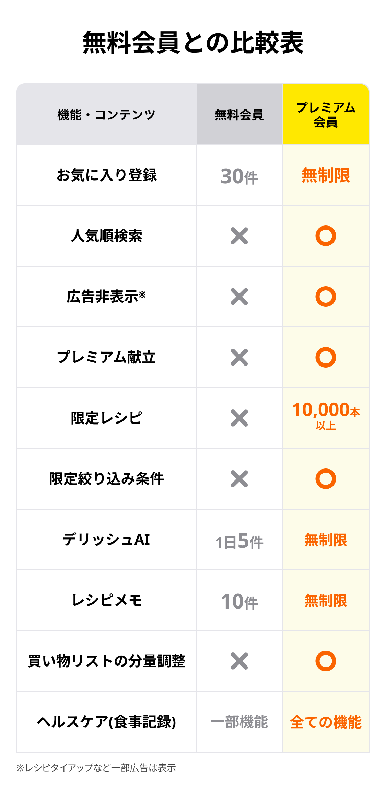Click the footnote about レシピタイアップ ads
Screen dimensions: 386x799
point(96,768)
